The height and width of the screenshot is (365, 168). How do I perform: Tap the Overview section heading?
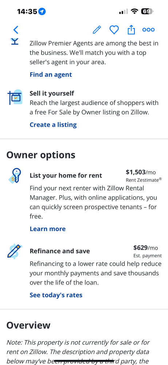point(28,325)
